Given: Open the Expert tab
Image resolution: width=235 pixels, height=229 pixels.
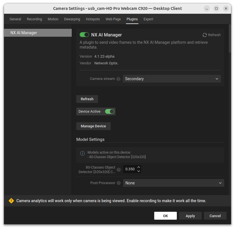Looking at the screenshot, I should [148, 19].
